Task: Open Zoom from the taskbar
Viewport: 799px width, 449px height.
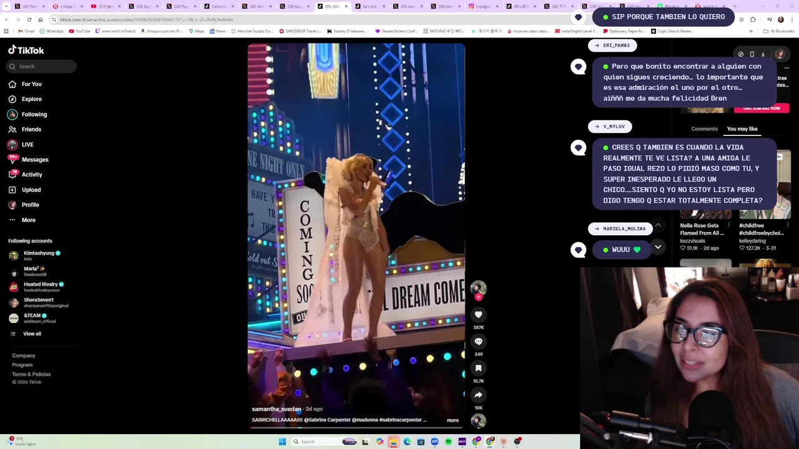Action: 434,442
